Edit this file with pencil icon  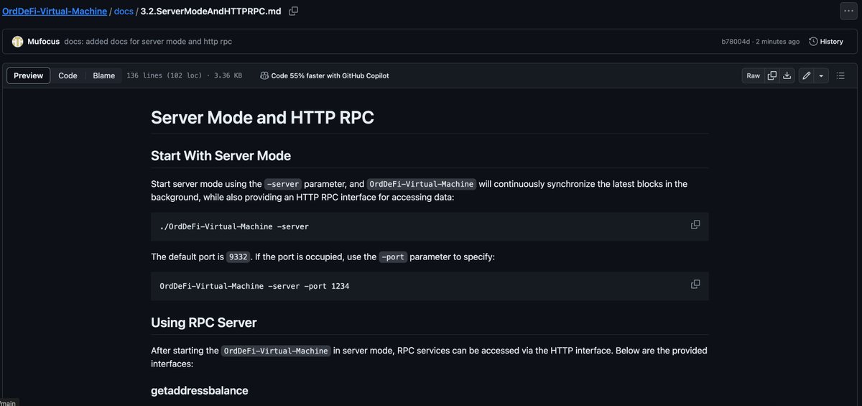coord(807,75)
